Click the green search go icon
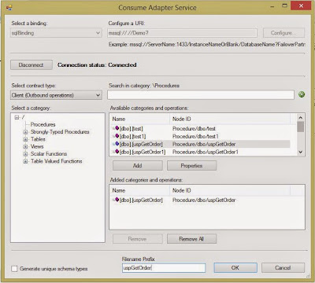The width and height of the screenshot is (315, 283). click(x=302, y=94)
